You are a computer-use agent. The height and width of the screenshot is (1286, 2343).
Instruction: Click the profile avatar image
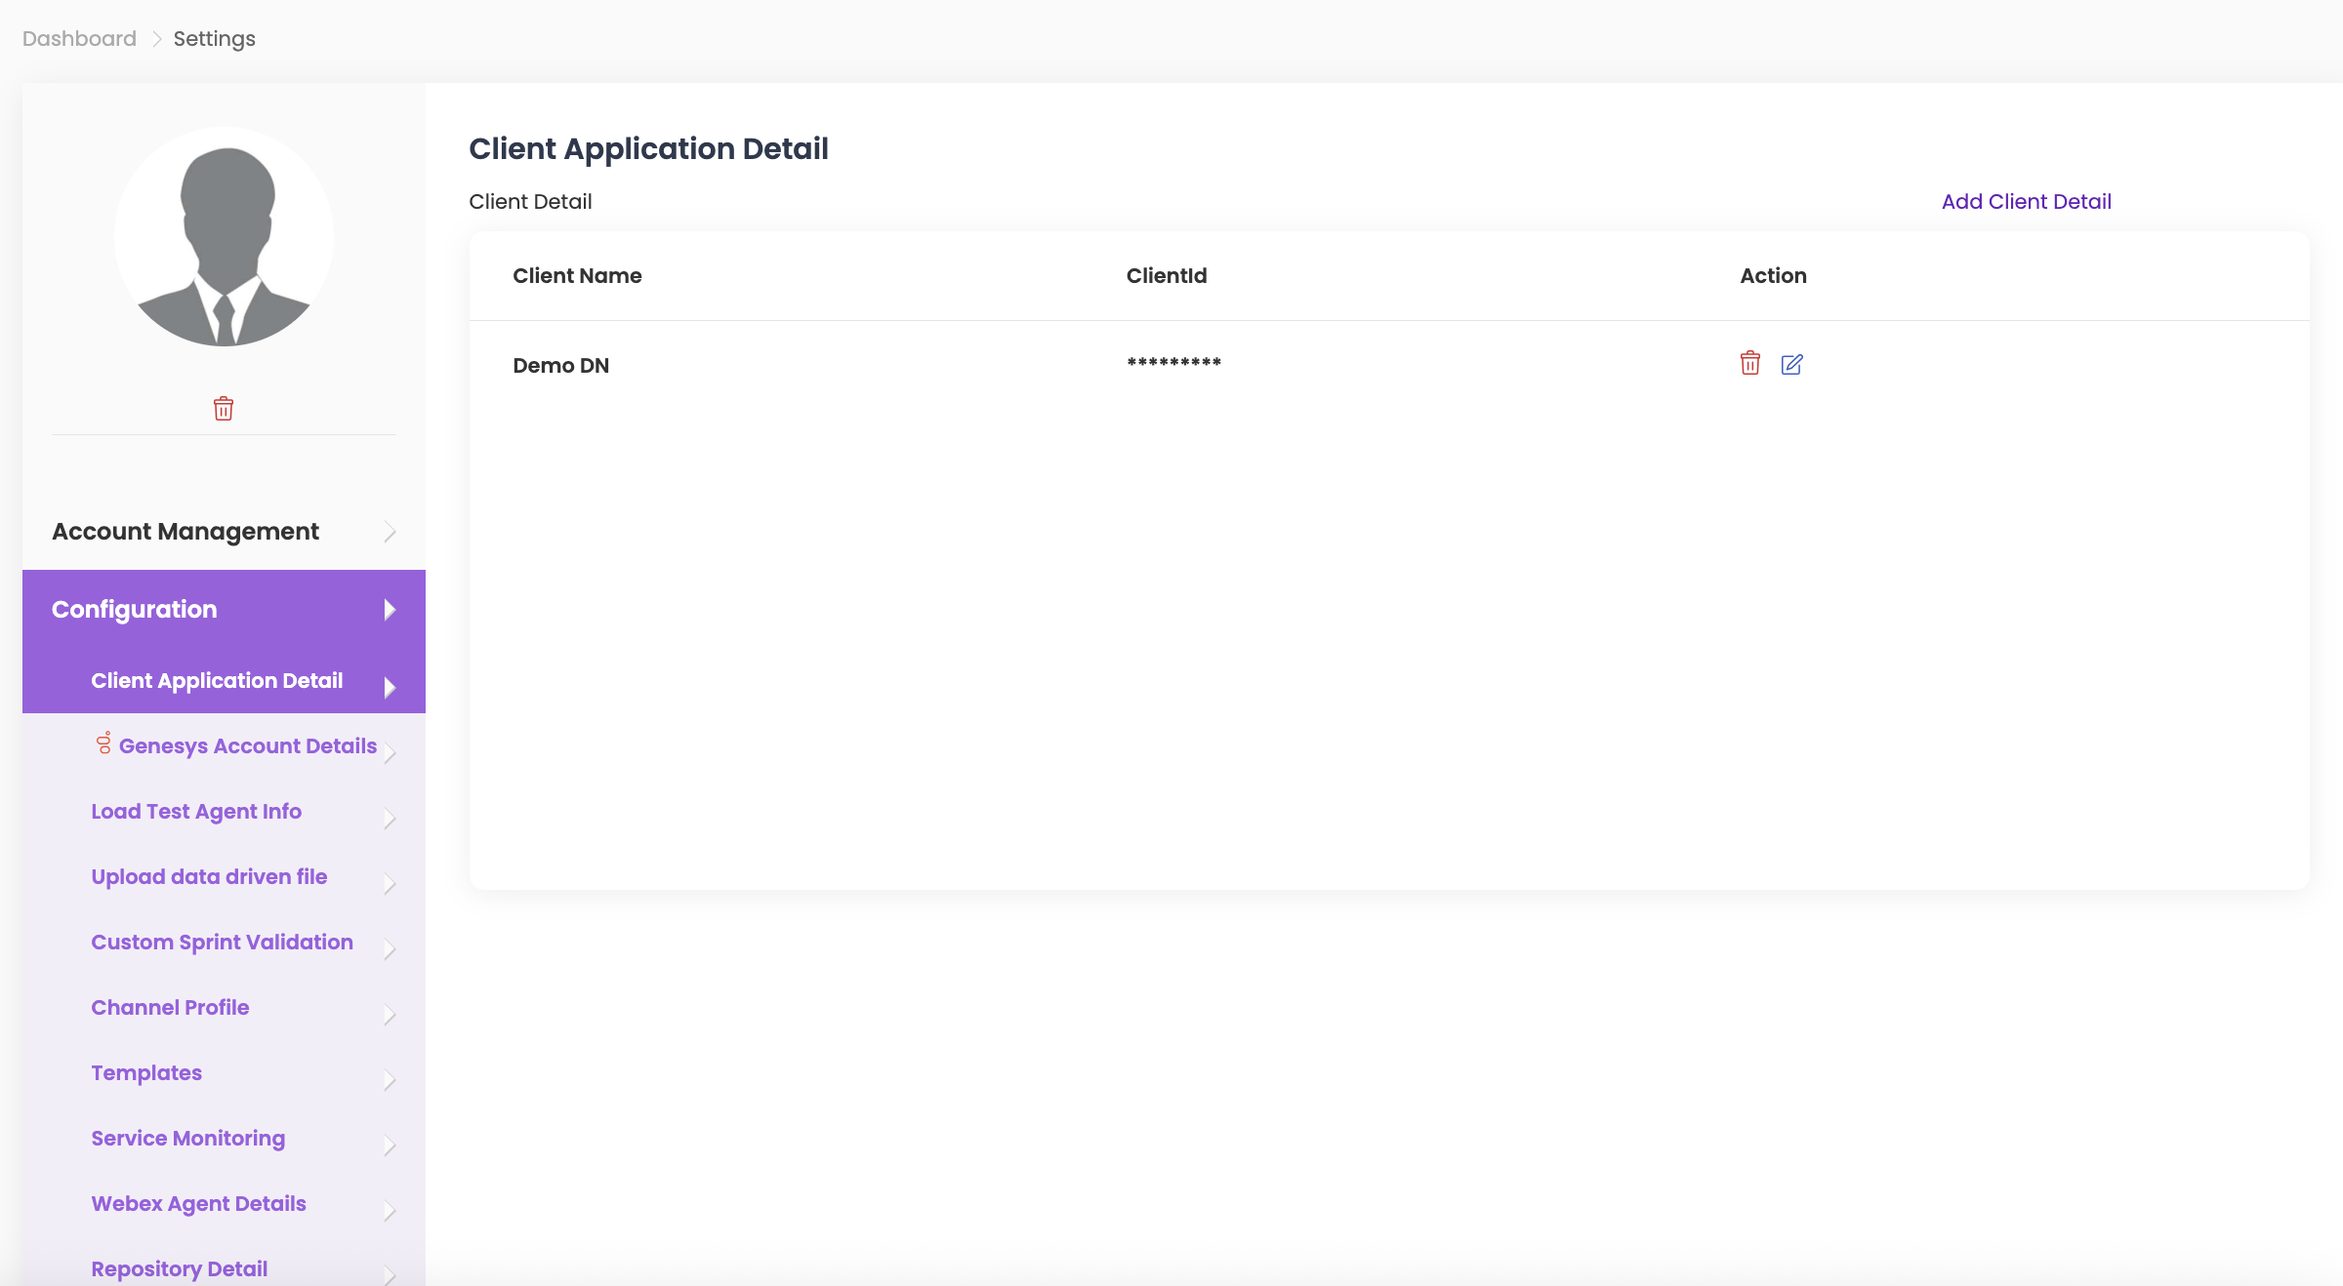pos(224,236)
